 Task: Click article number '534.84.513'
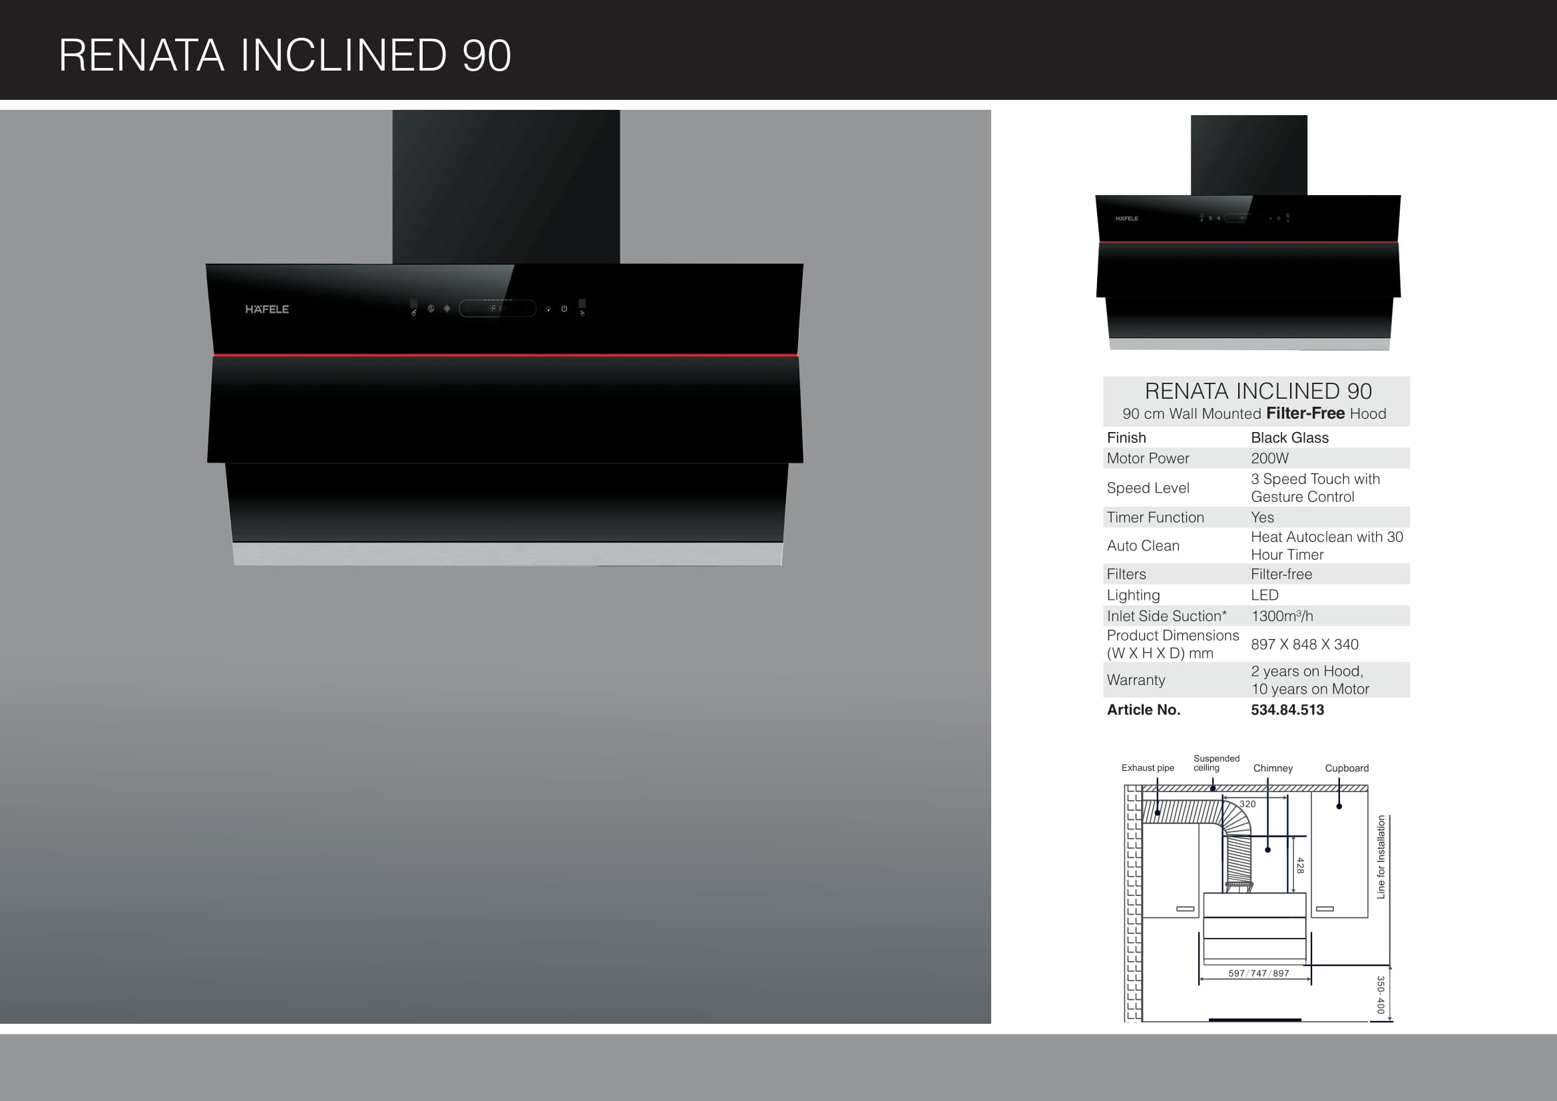pyautogui.click(x=1288, y=710)
